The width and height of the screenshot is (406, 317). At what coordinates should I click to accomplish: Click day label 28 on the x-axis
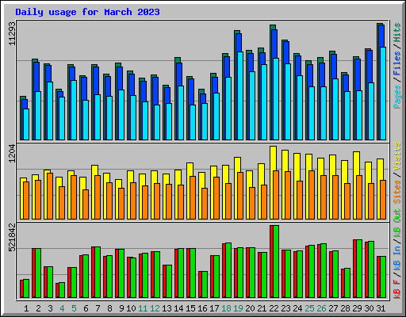[345, 308]
